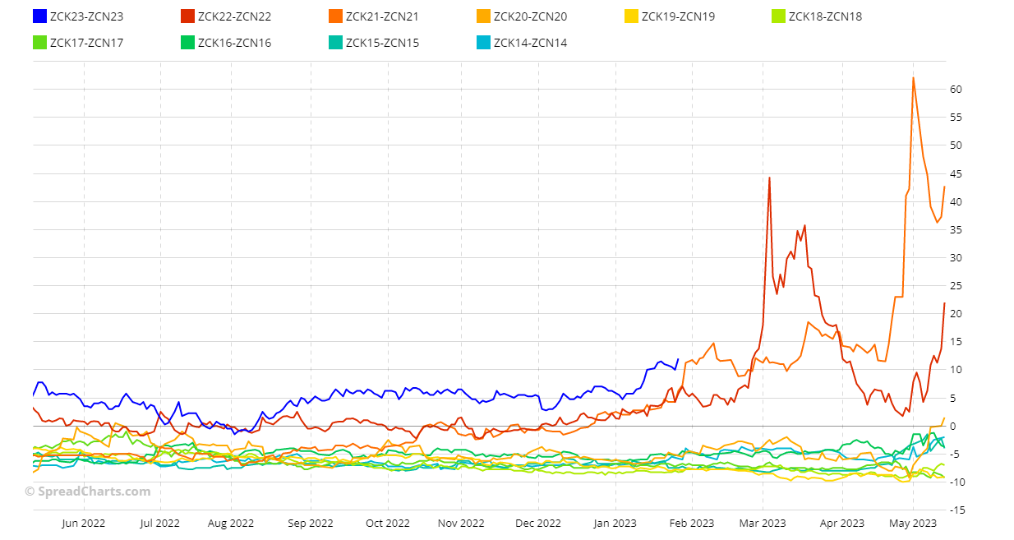Click the 'Jan 2023' x-axis label
Screen dimensions: 1014x540
pyautogui.click(x=615, y=523)
